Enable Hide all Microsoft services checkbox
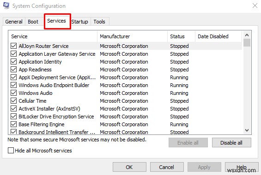 click(x=11, y=151)
